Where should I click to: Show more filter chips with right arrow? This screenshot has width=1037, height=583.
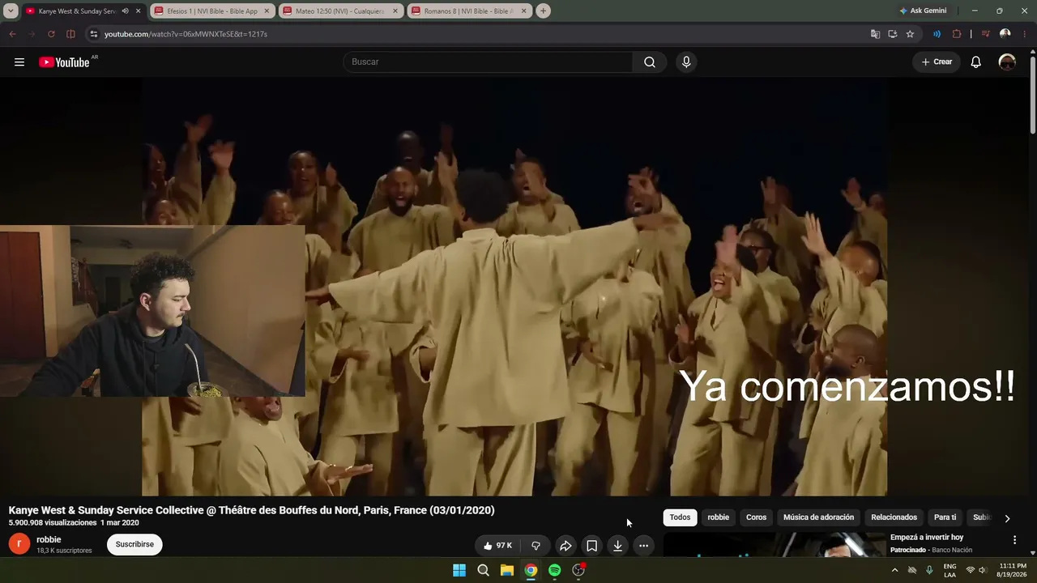(x=1007, y=518)
